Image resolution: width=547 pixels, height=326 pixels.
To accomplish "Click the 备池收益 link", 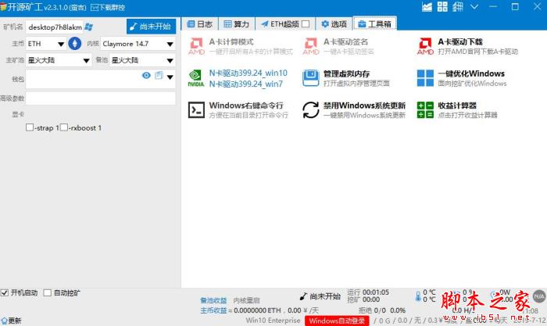I will (x=213, y=300).
